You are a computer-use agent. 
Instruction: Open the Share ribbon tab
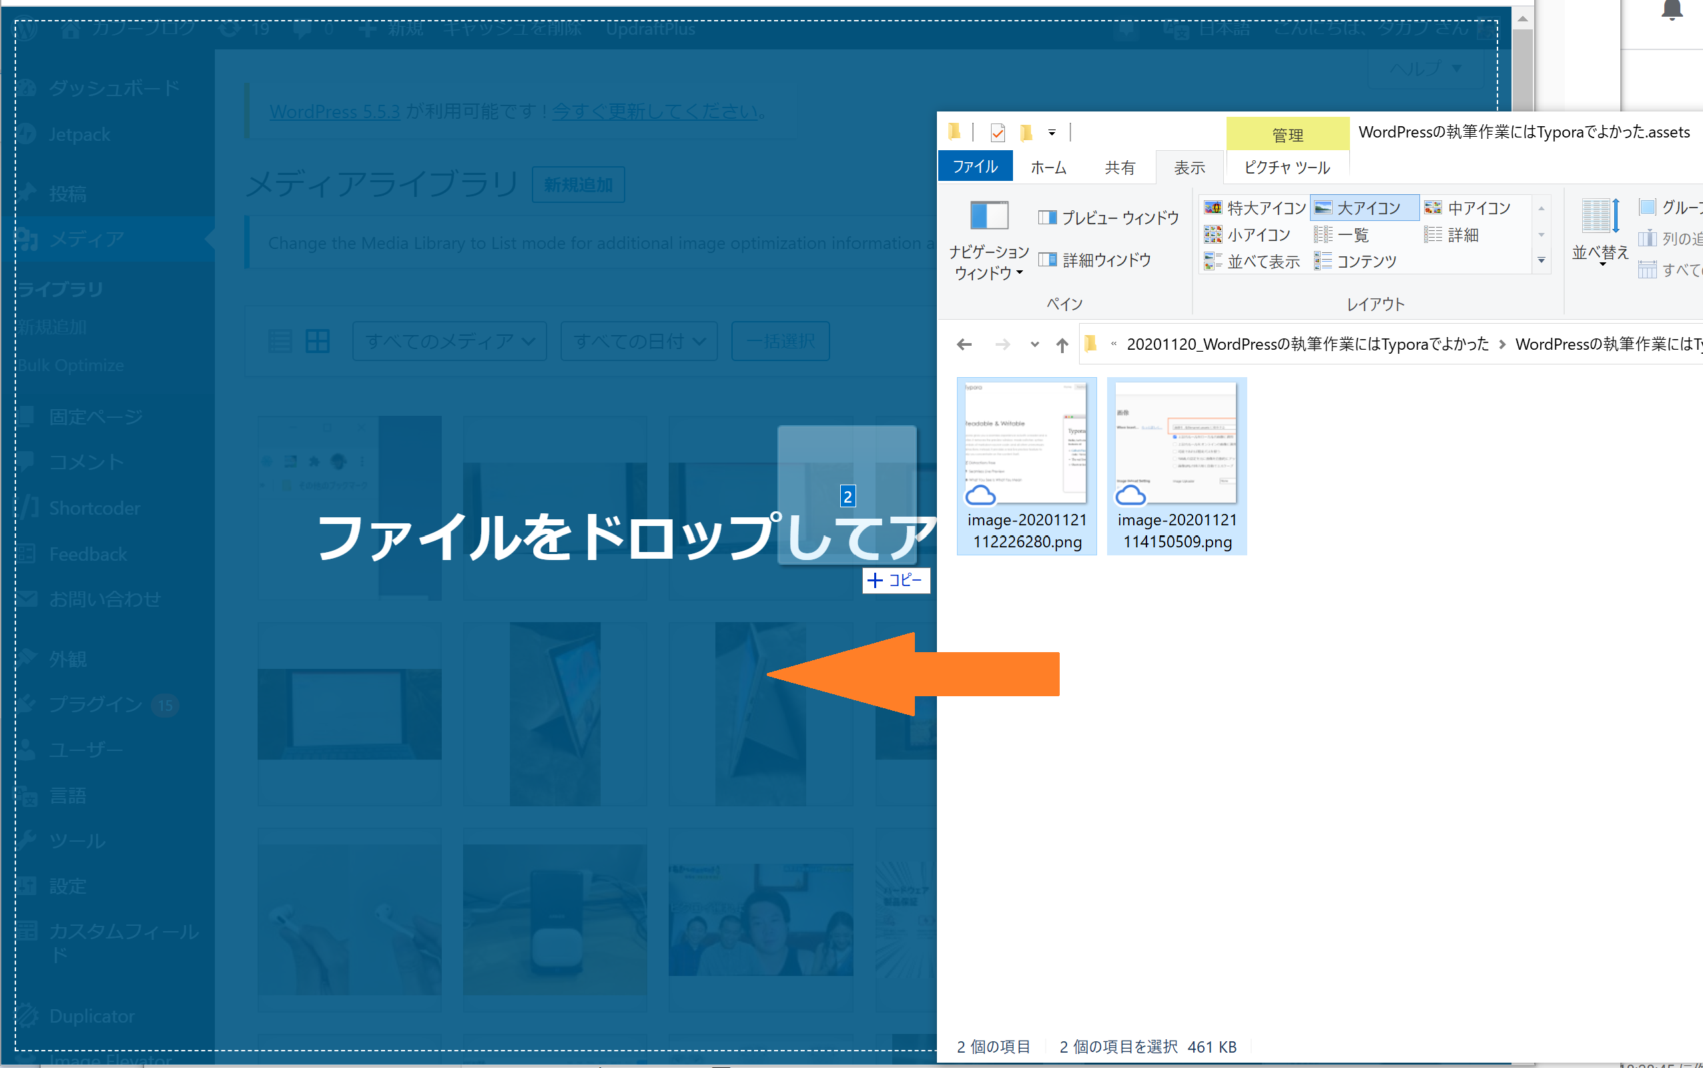tap(1120, 168)
